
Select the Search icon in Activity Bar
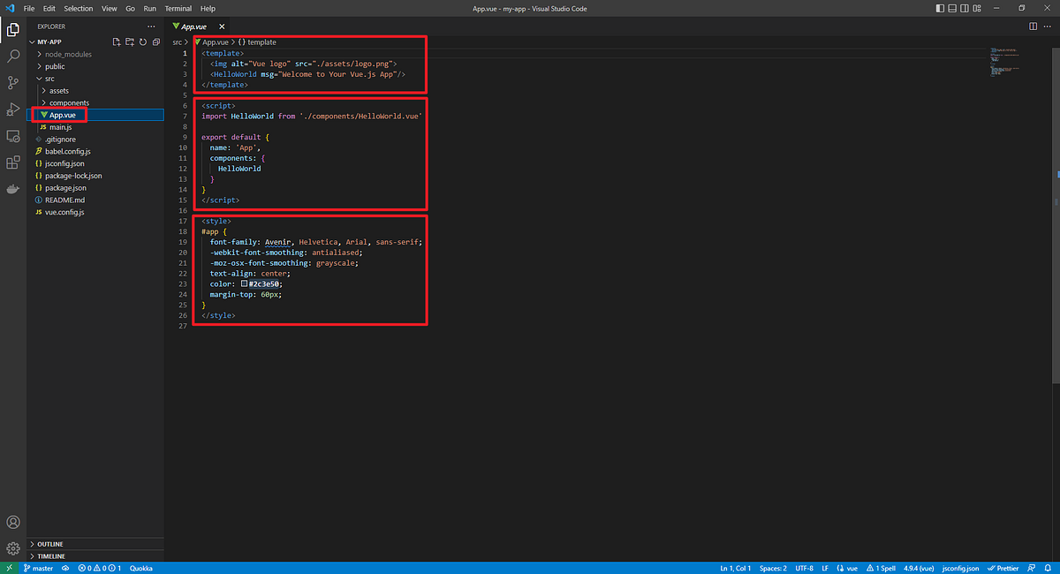point(12,54)
